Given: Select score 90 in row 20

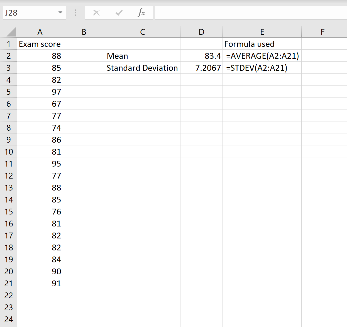Looking at the screenshot, I should click(40, 272).
